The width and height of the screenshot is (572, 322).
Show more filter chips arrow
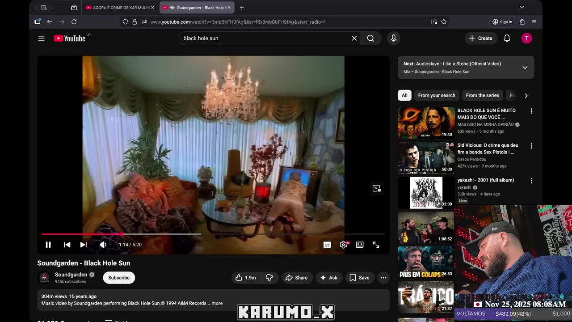click(x=526, y=95)
